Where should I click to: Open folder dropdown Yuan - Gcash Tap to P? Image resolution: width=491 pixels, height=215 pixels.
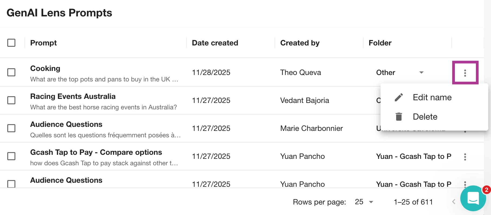click(x=413, y=156)
